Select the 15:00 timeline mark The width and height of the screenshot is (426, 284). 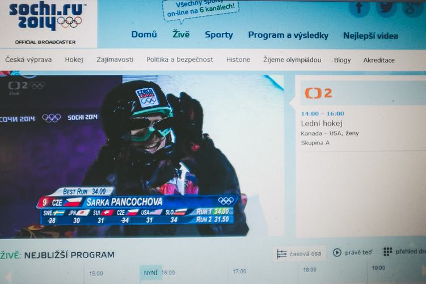click(x=96, y=273)
